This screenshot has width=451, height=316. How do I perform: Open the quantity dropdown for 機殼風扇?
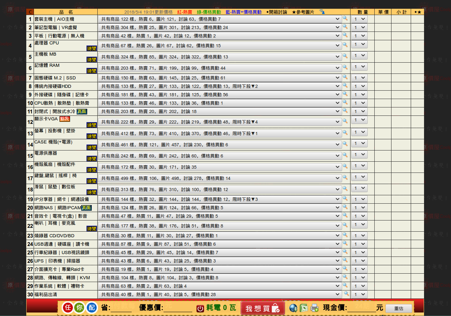[359, 166]
